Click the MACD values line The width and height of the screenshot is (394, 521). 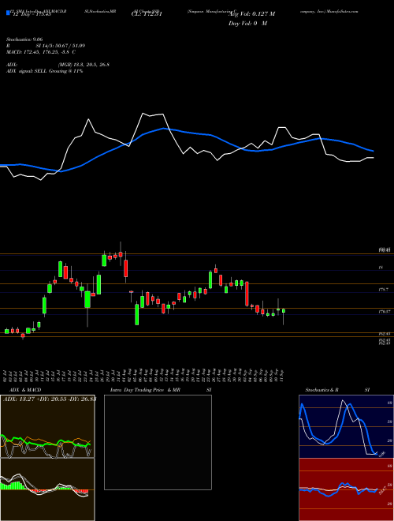pyautogui.click(x=41, y=52)
